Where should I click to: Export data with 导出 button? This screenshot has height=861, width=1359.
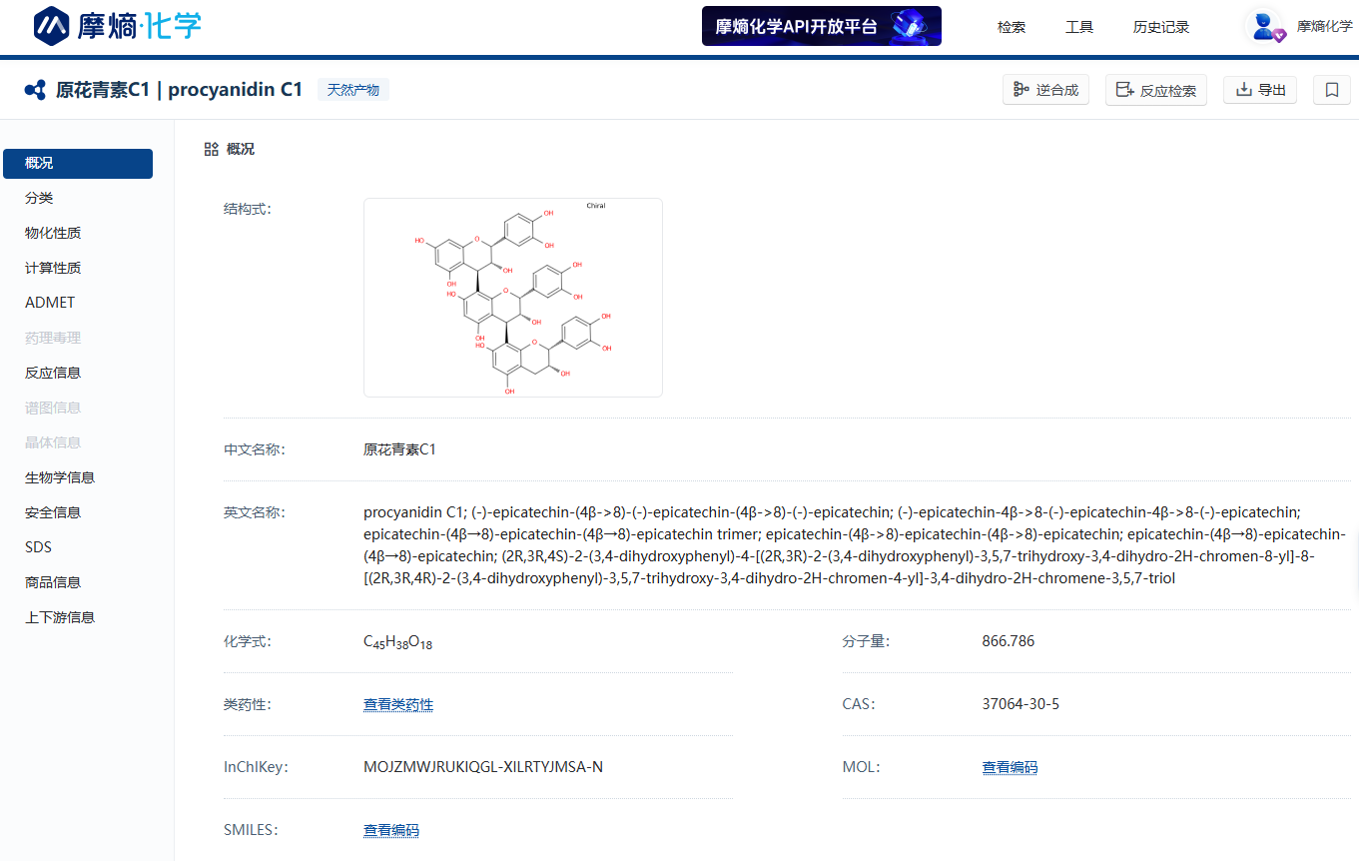pos(1260,90)
